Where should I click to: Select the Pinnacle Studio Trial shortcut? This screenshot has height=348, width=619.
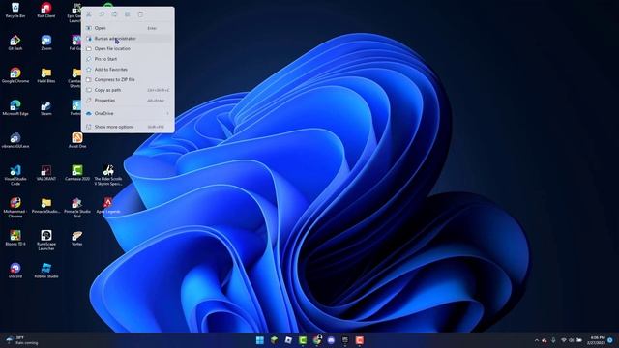pyautogui.click(x=77, y=208)
